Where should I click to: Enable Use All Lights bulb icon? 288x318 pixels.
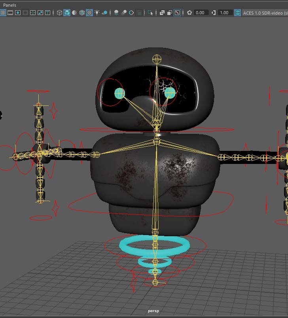click(97, 13)
